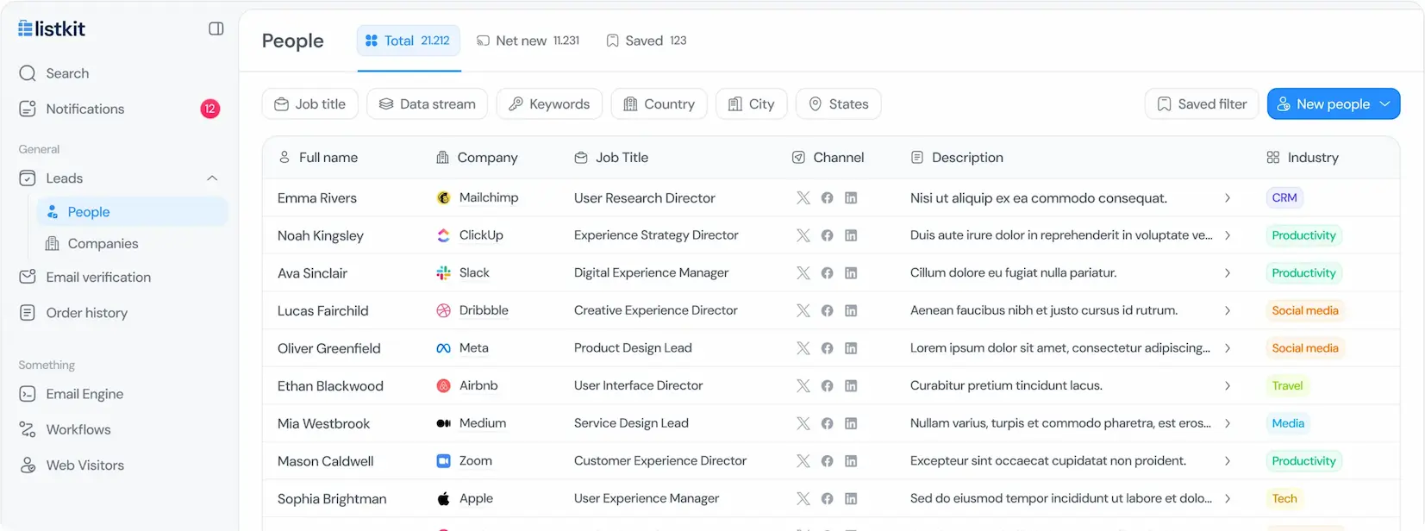This screenshot has width=1425, height=531.
Task: Click the red 12 notifications badge
Action: click(210, 109)
